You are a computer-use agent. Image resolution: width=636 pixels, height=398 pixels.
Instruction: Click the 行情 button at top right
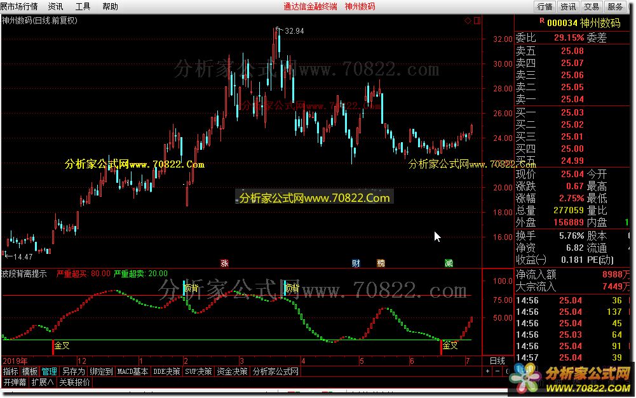click(x=545, y=6)
